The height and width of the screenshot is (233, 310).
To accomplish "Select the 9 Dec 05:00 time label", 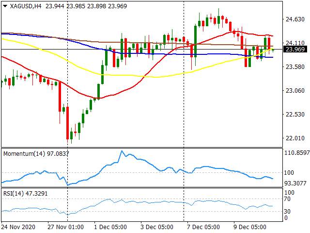I will [250, 227].
